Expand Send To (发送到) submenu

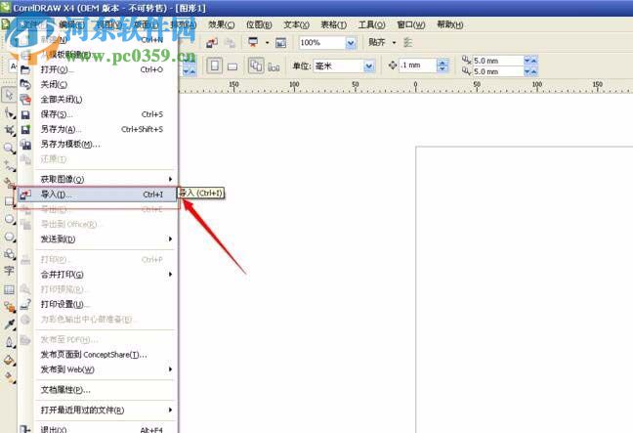pyautogui.click(x=97, y=239)
